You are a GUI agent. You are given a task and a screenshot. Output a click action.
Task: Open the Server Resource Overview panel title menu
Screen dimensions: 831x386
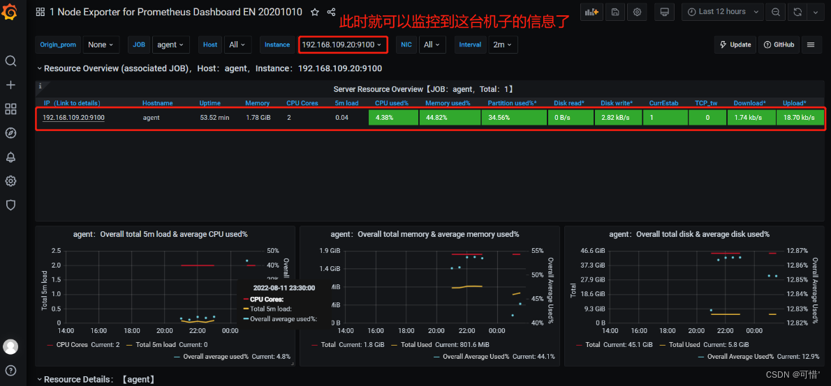pos(423,89)
